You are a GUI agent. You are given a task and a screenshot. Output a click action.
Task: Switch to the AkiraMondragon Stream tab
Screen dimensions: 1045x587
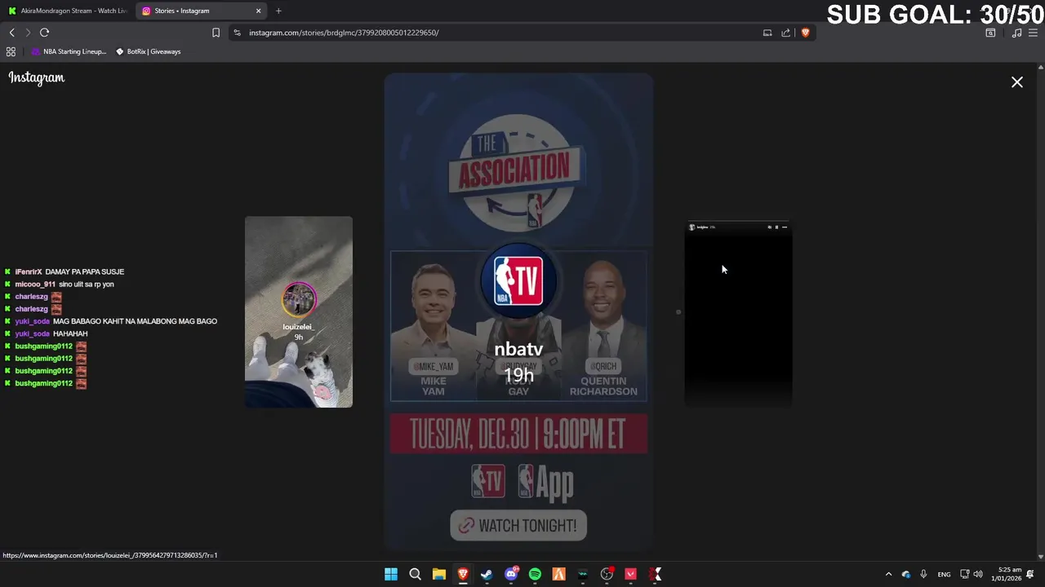coord(68,11)
